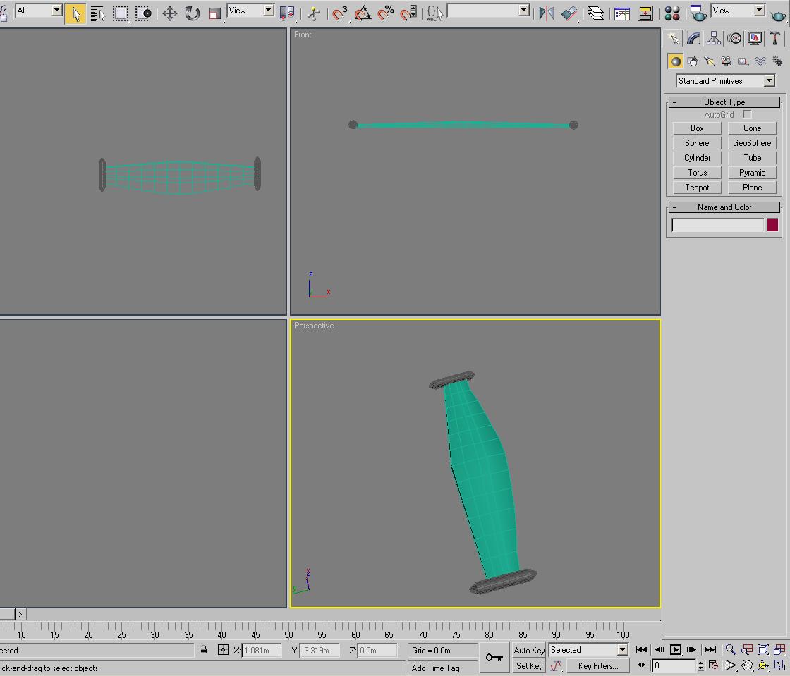This screenshot has height=676, width=790.
Task: Select Lights category icon
Action: [710, 61]
